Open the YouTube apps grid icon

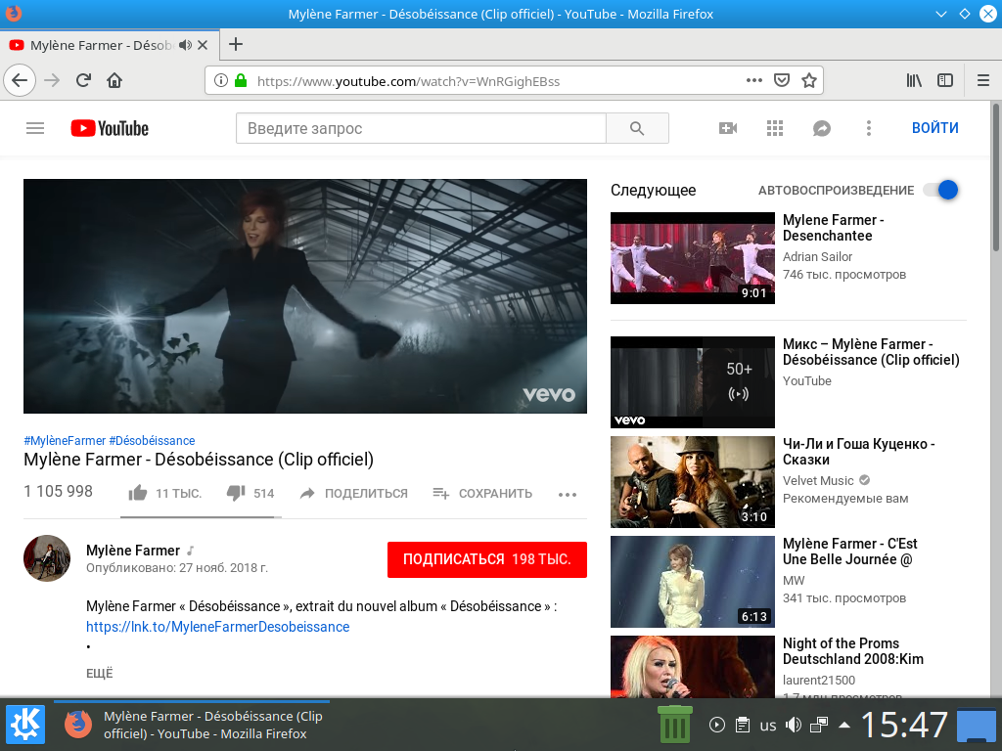[775, 128]
